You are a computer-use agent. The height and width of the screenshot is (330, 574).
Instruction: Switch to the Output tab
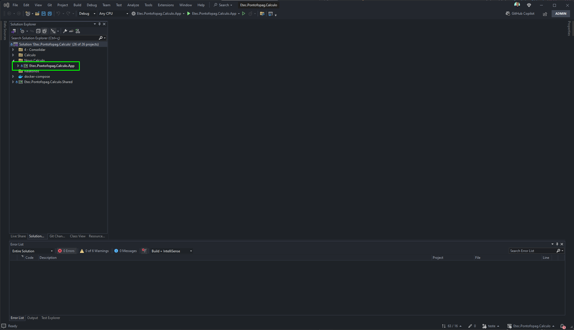click(33, 318)
